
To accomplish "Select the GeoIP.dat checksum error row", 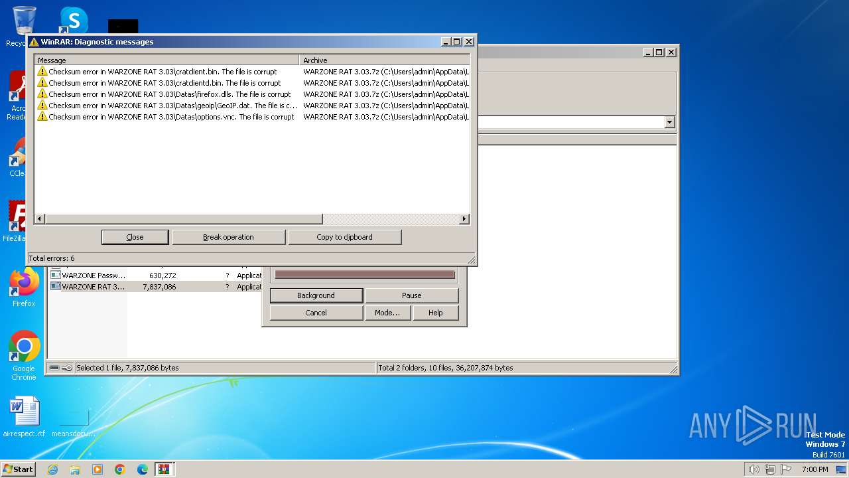I will pos(252,106).
